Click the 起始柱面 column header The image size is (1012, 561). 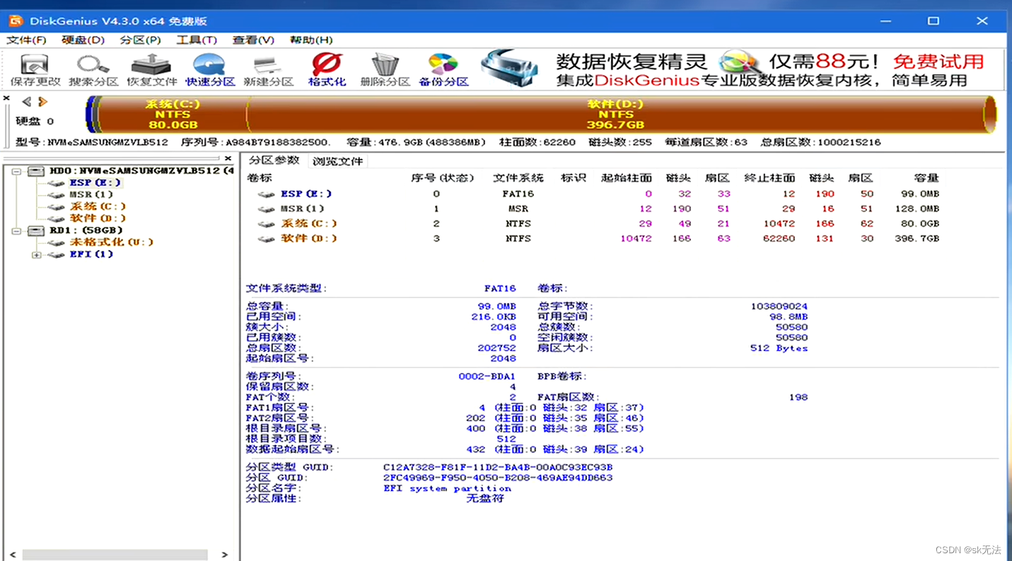pyautogui.click(x=626, y=178)
